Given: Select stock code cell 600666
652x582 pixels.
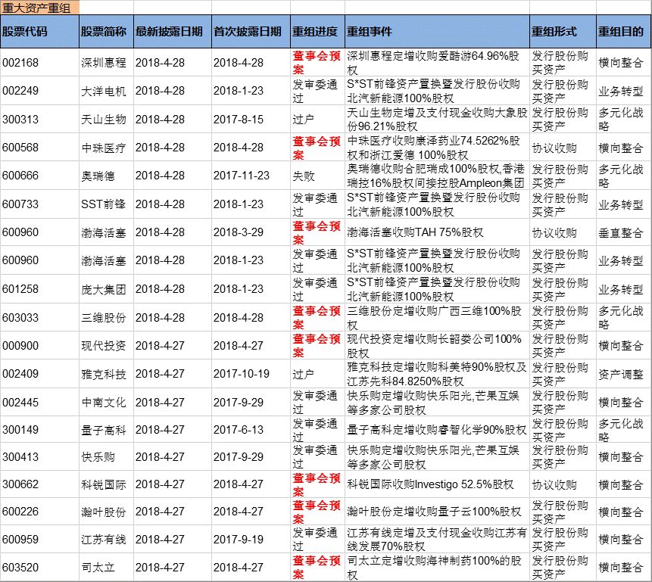Looking at the screenshot, I should click(x=39, y=176).
